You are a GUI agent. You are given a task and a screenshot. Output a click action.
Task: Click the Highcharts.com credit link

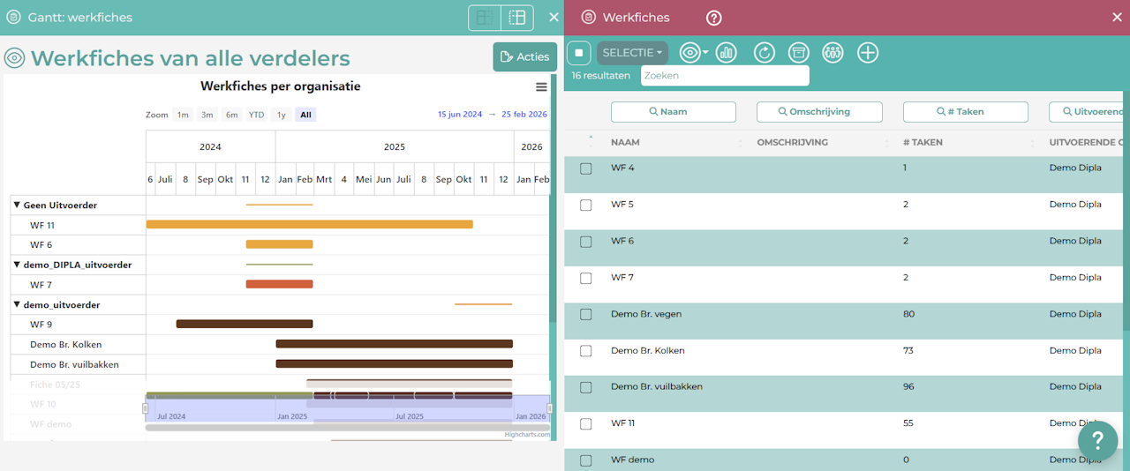pyautogui.click(x=527, y=434)
